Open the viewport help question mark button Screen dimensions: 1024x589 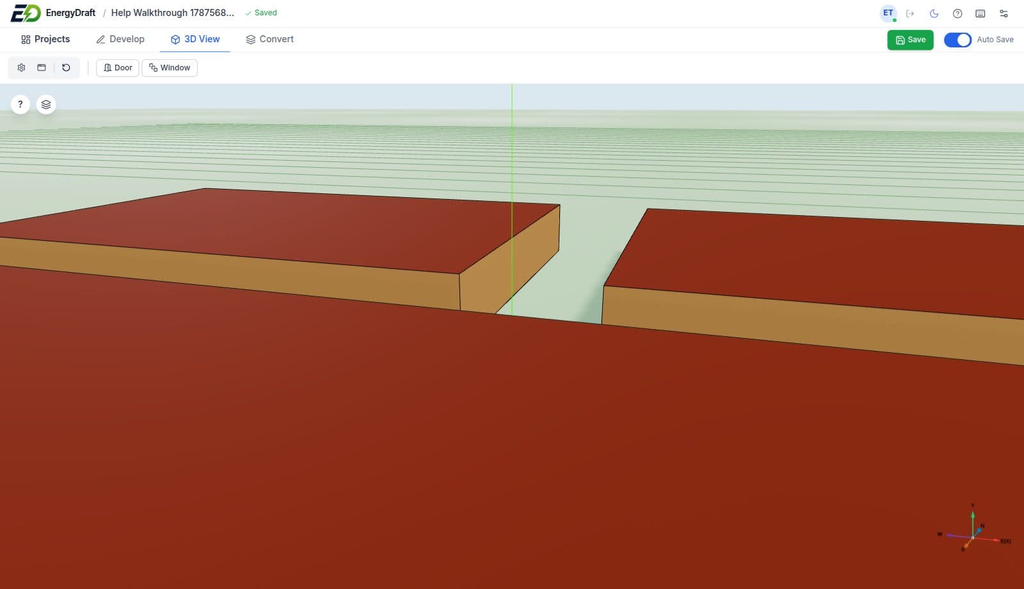[20, 104]
